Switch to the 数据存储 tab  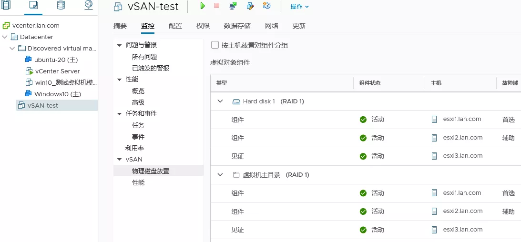pyautogui.click(x=237, y=26)
